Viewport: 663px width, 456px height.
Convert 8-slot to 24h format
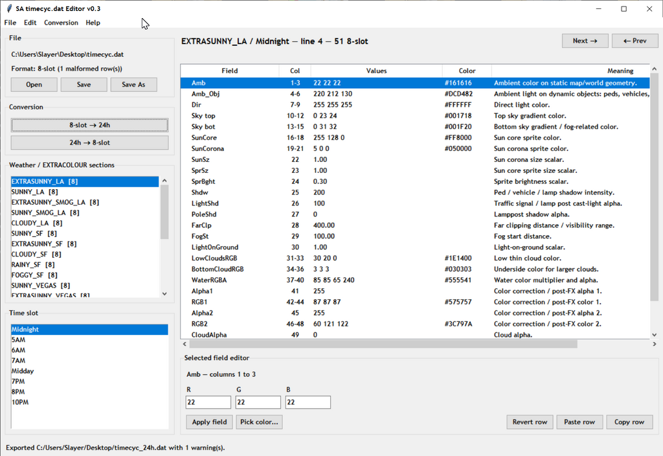pyautogui.click(x=89, y=125)
